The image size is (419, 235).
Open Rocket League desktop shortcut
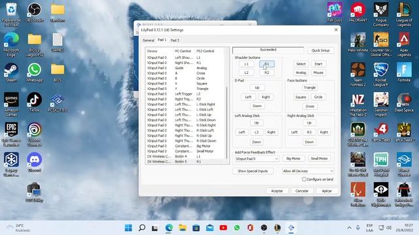coord(381,74)
